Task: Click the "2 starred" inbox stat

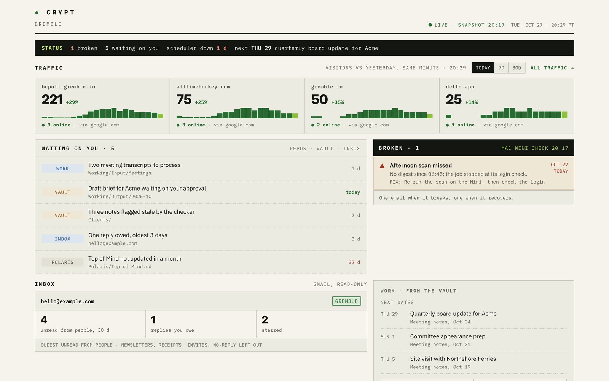Action: pos(311,324)
